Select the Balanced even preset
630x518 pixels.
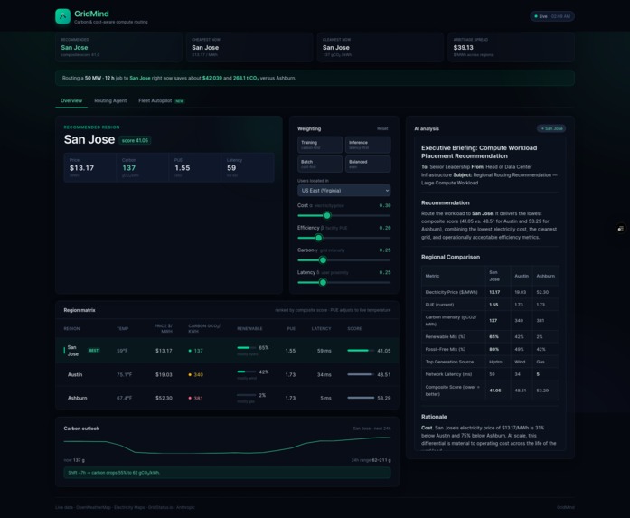pyautogui.click(x=368, y=164)
